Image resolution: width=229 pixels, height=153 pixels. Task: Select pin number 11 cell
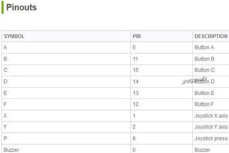pos(162,59)
